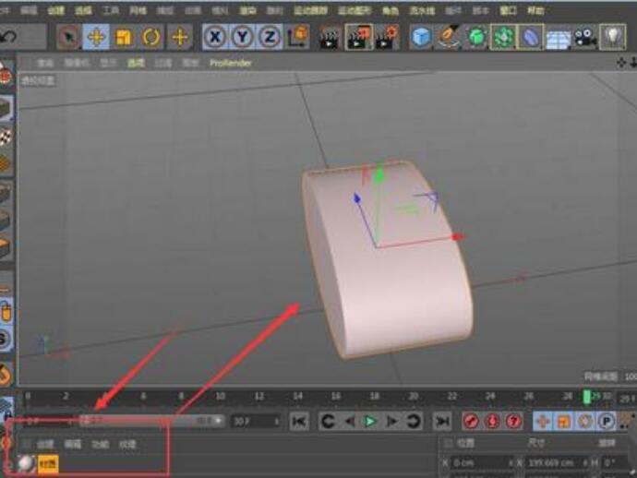637x478 pixels.
Task: Open the 选项 viewport menu
Action: tap(136, 63)
